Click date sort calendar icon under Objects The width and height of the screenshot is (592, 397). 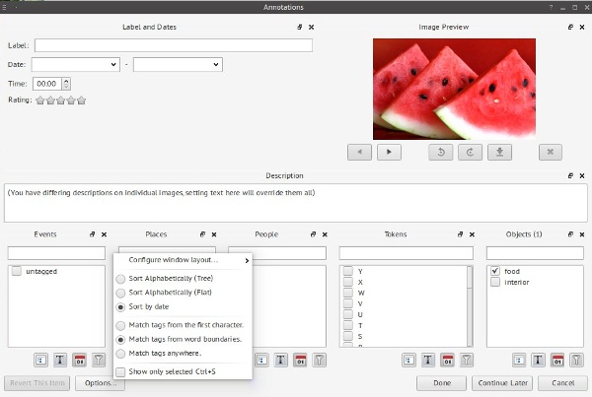point(557,360)
